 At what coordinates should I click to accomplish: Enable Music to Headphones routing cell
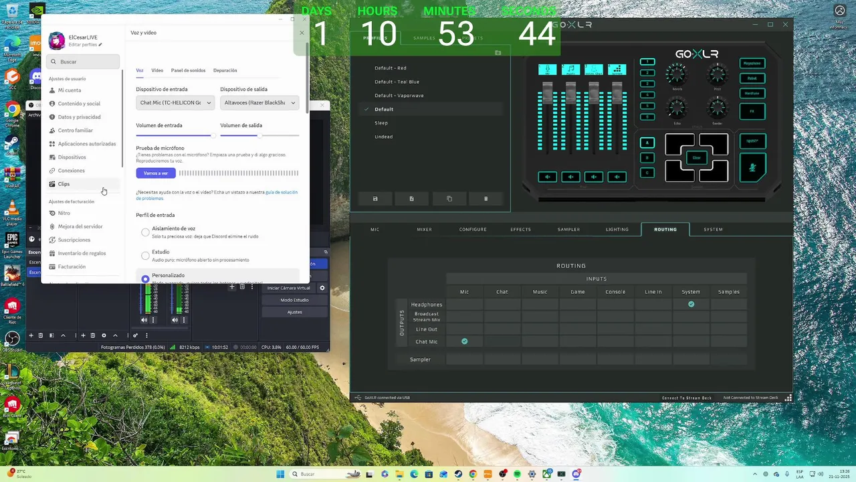[540, 304]
